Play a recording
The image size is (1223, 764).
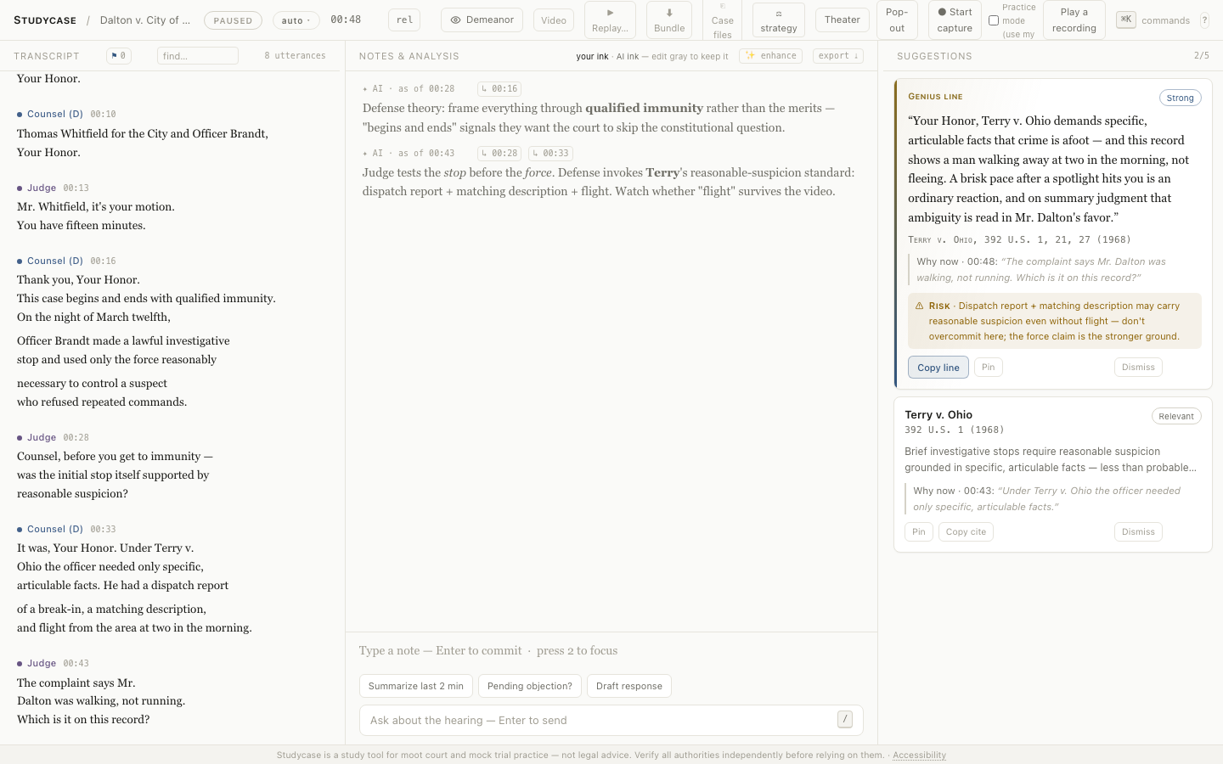point(1074,20)
